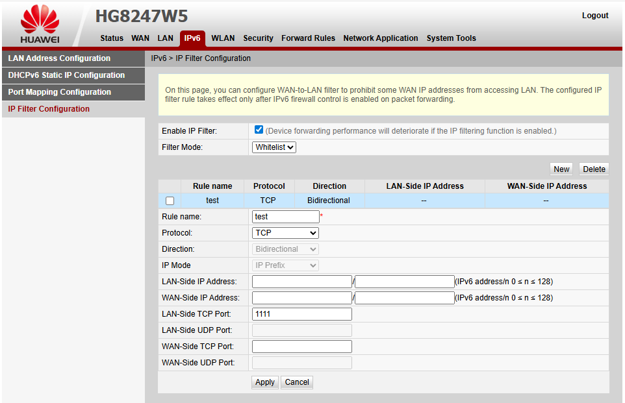Open the Protocol TCP dropdown

pyautogui.click(x=285, y=233)
